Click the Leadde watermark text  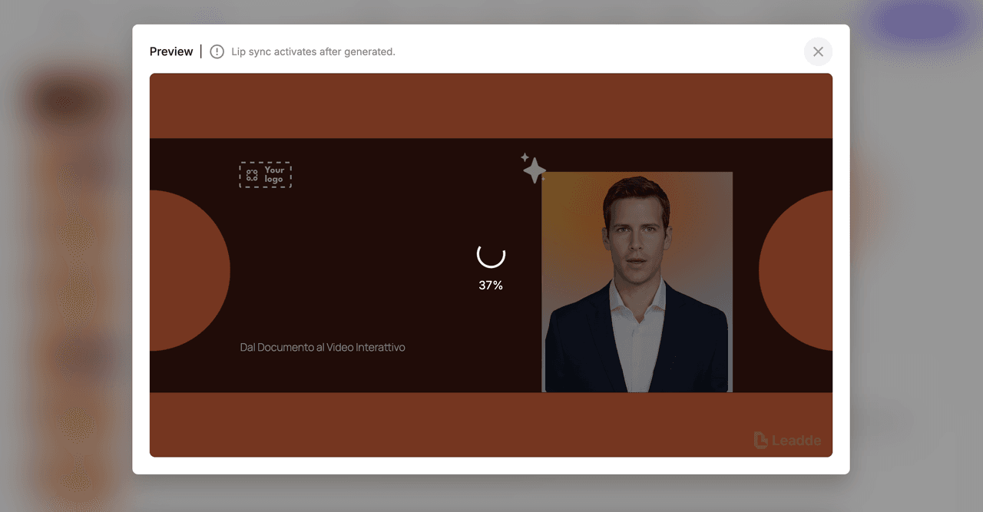pos(796,441)
